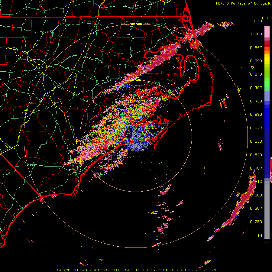Viewport: 272px width, 272px height.
Task: Click the CORRELATION COEFFICIENT caption text
Action: pos(89,270)
